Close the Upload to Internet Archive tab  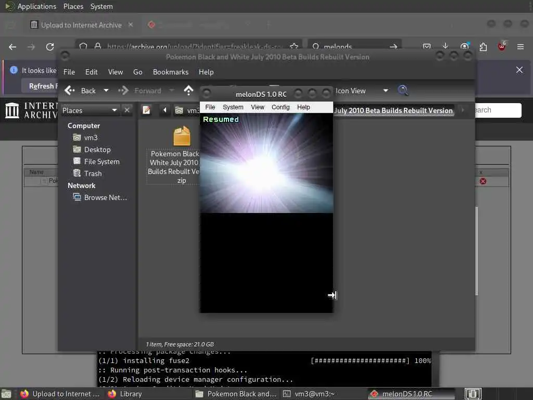point(131,24)
